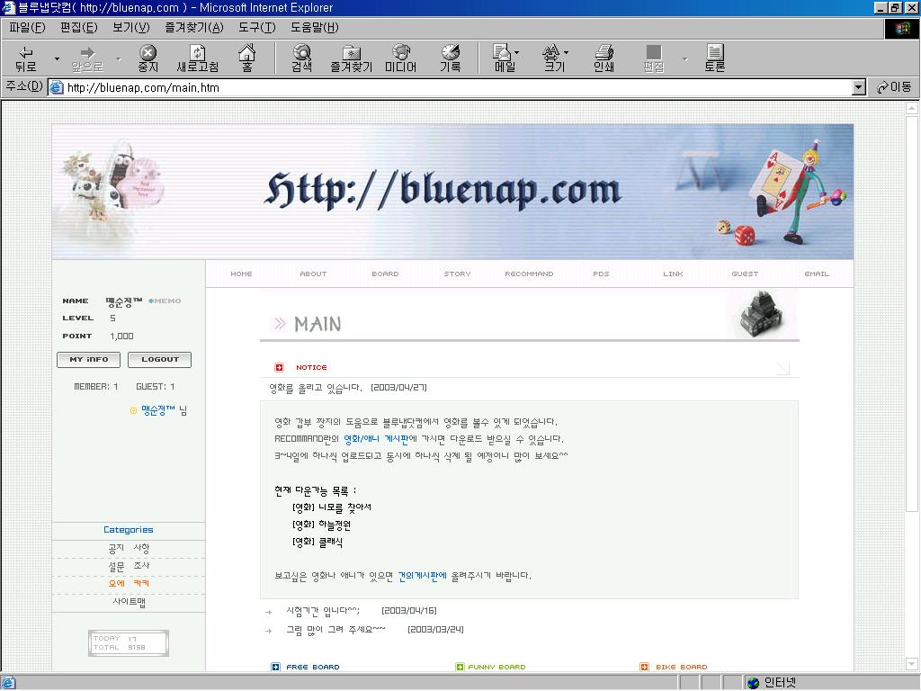Open the Mail (메일) toolbar dropdown

(505, 58)
